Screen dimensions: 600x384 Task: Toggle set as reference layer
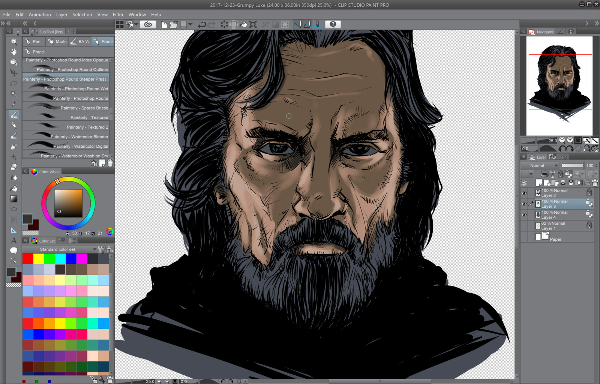(x=552, y=174)
